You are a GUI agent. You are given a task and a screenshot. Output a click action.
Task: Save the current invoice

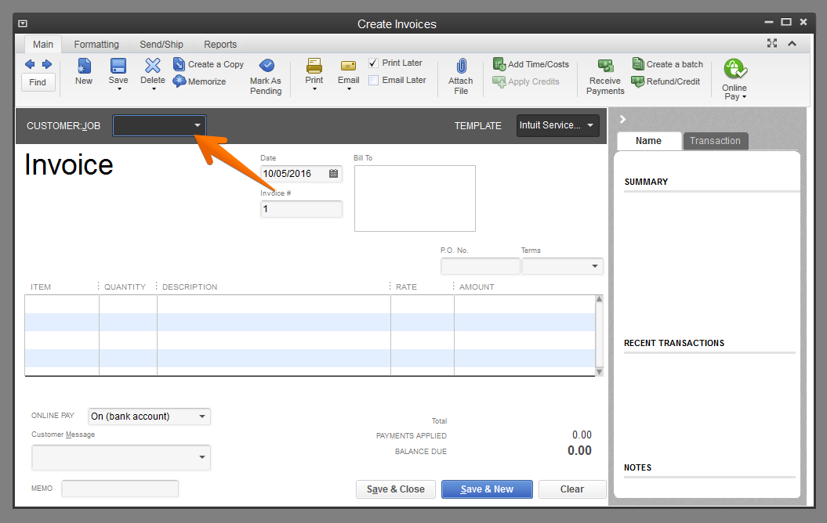tap(118, 74)
